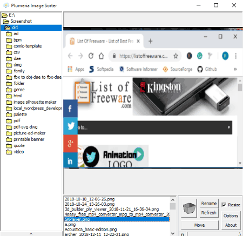Select the 4easy_free_mp4_converter file
The height and width of the screenshot is (236, 243).
coord(117,214)
